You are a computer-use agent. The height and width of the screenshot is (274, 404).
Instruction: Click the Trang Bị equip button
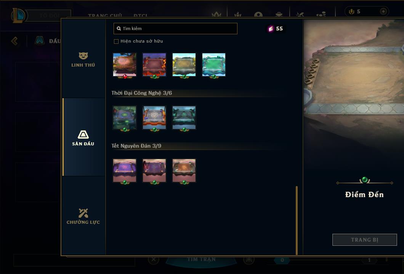click(365, 240)
